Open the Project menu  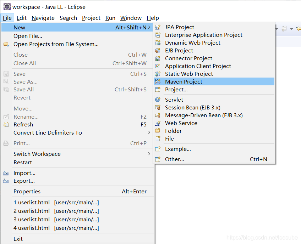tap(91, 18)
